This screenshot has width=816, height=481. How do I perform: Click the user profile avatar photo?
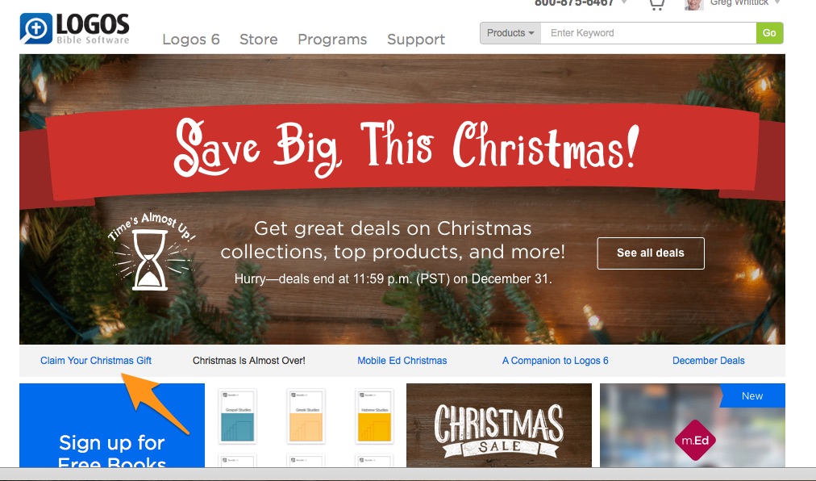click(693, 5)
